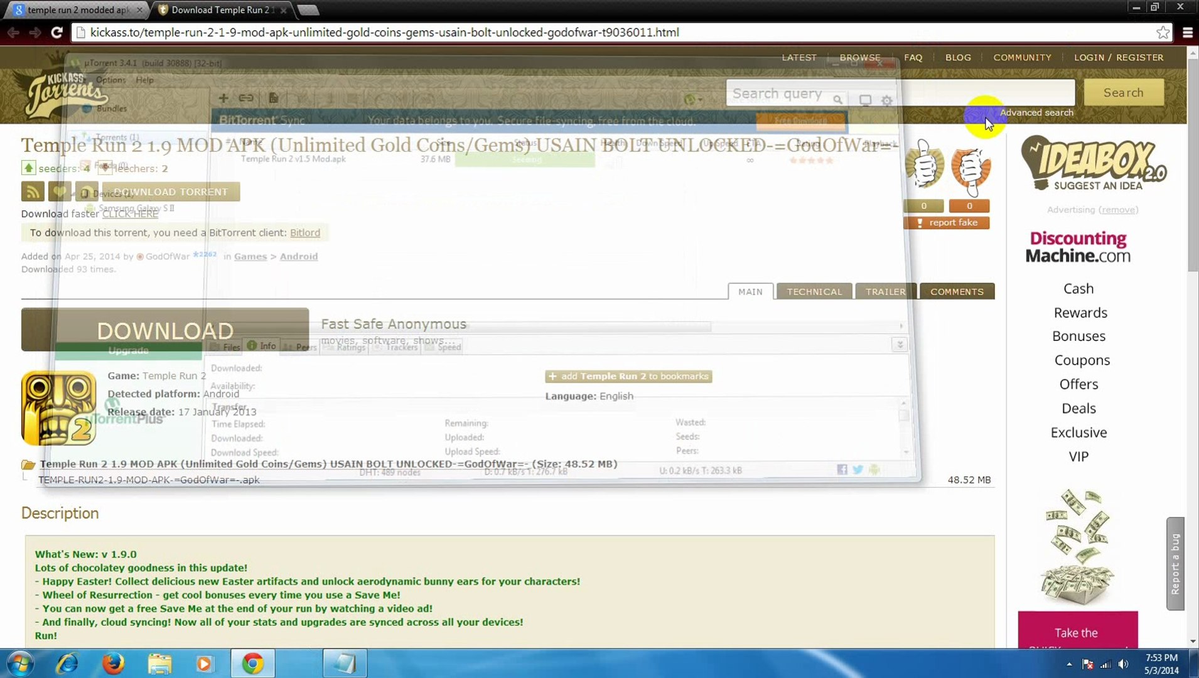The height and width of the screenshot is (678, 1199).
Task: Open Windows Media Player from the taskbar
Action: pyautogui.click(x=205, y=664)
